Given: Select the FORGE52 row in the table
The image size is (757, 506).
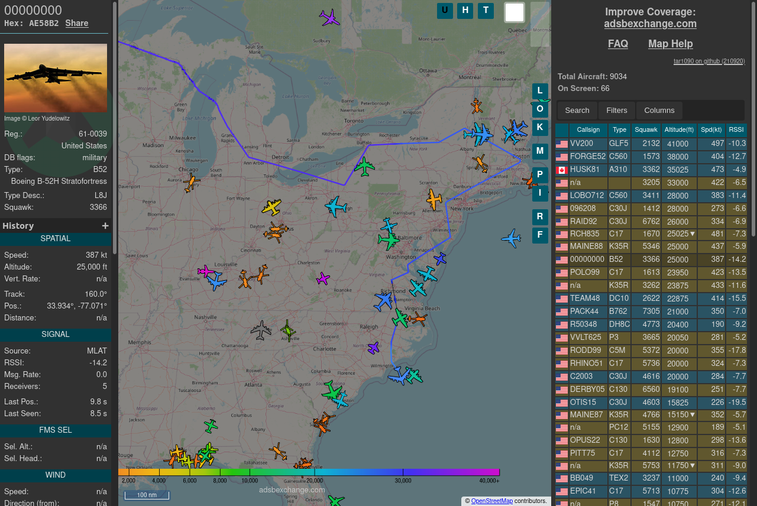Looking at the screenshot, I should 651,157.
